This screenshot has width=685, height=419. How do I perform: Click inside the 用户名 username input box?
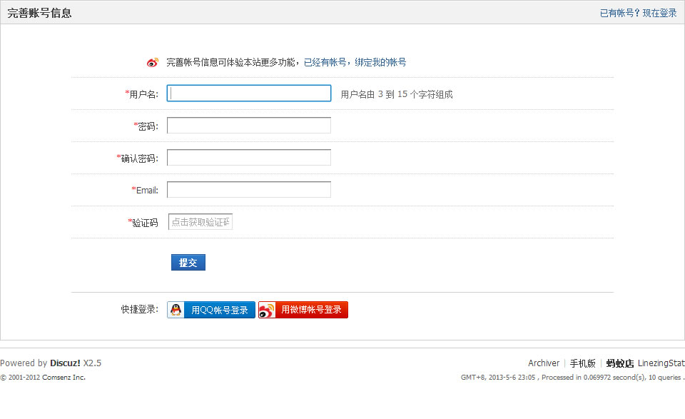tap(248, 93)
